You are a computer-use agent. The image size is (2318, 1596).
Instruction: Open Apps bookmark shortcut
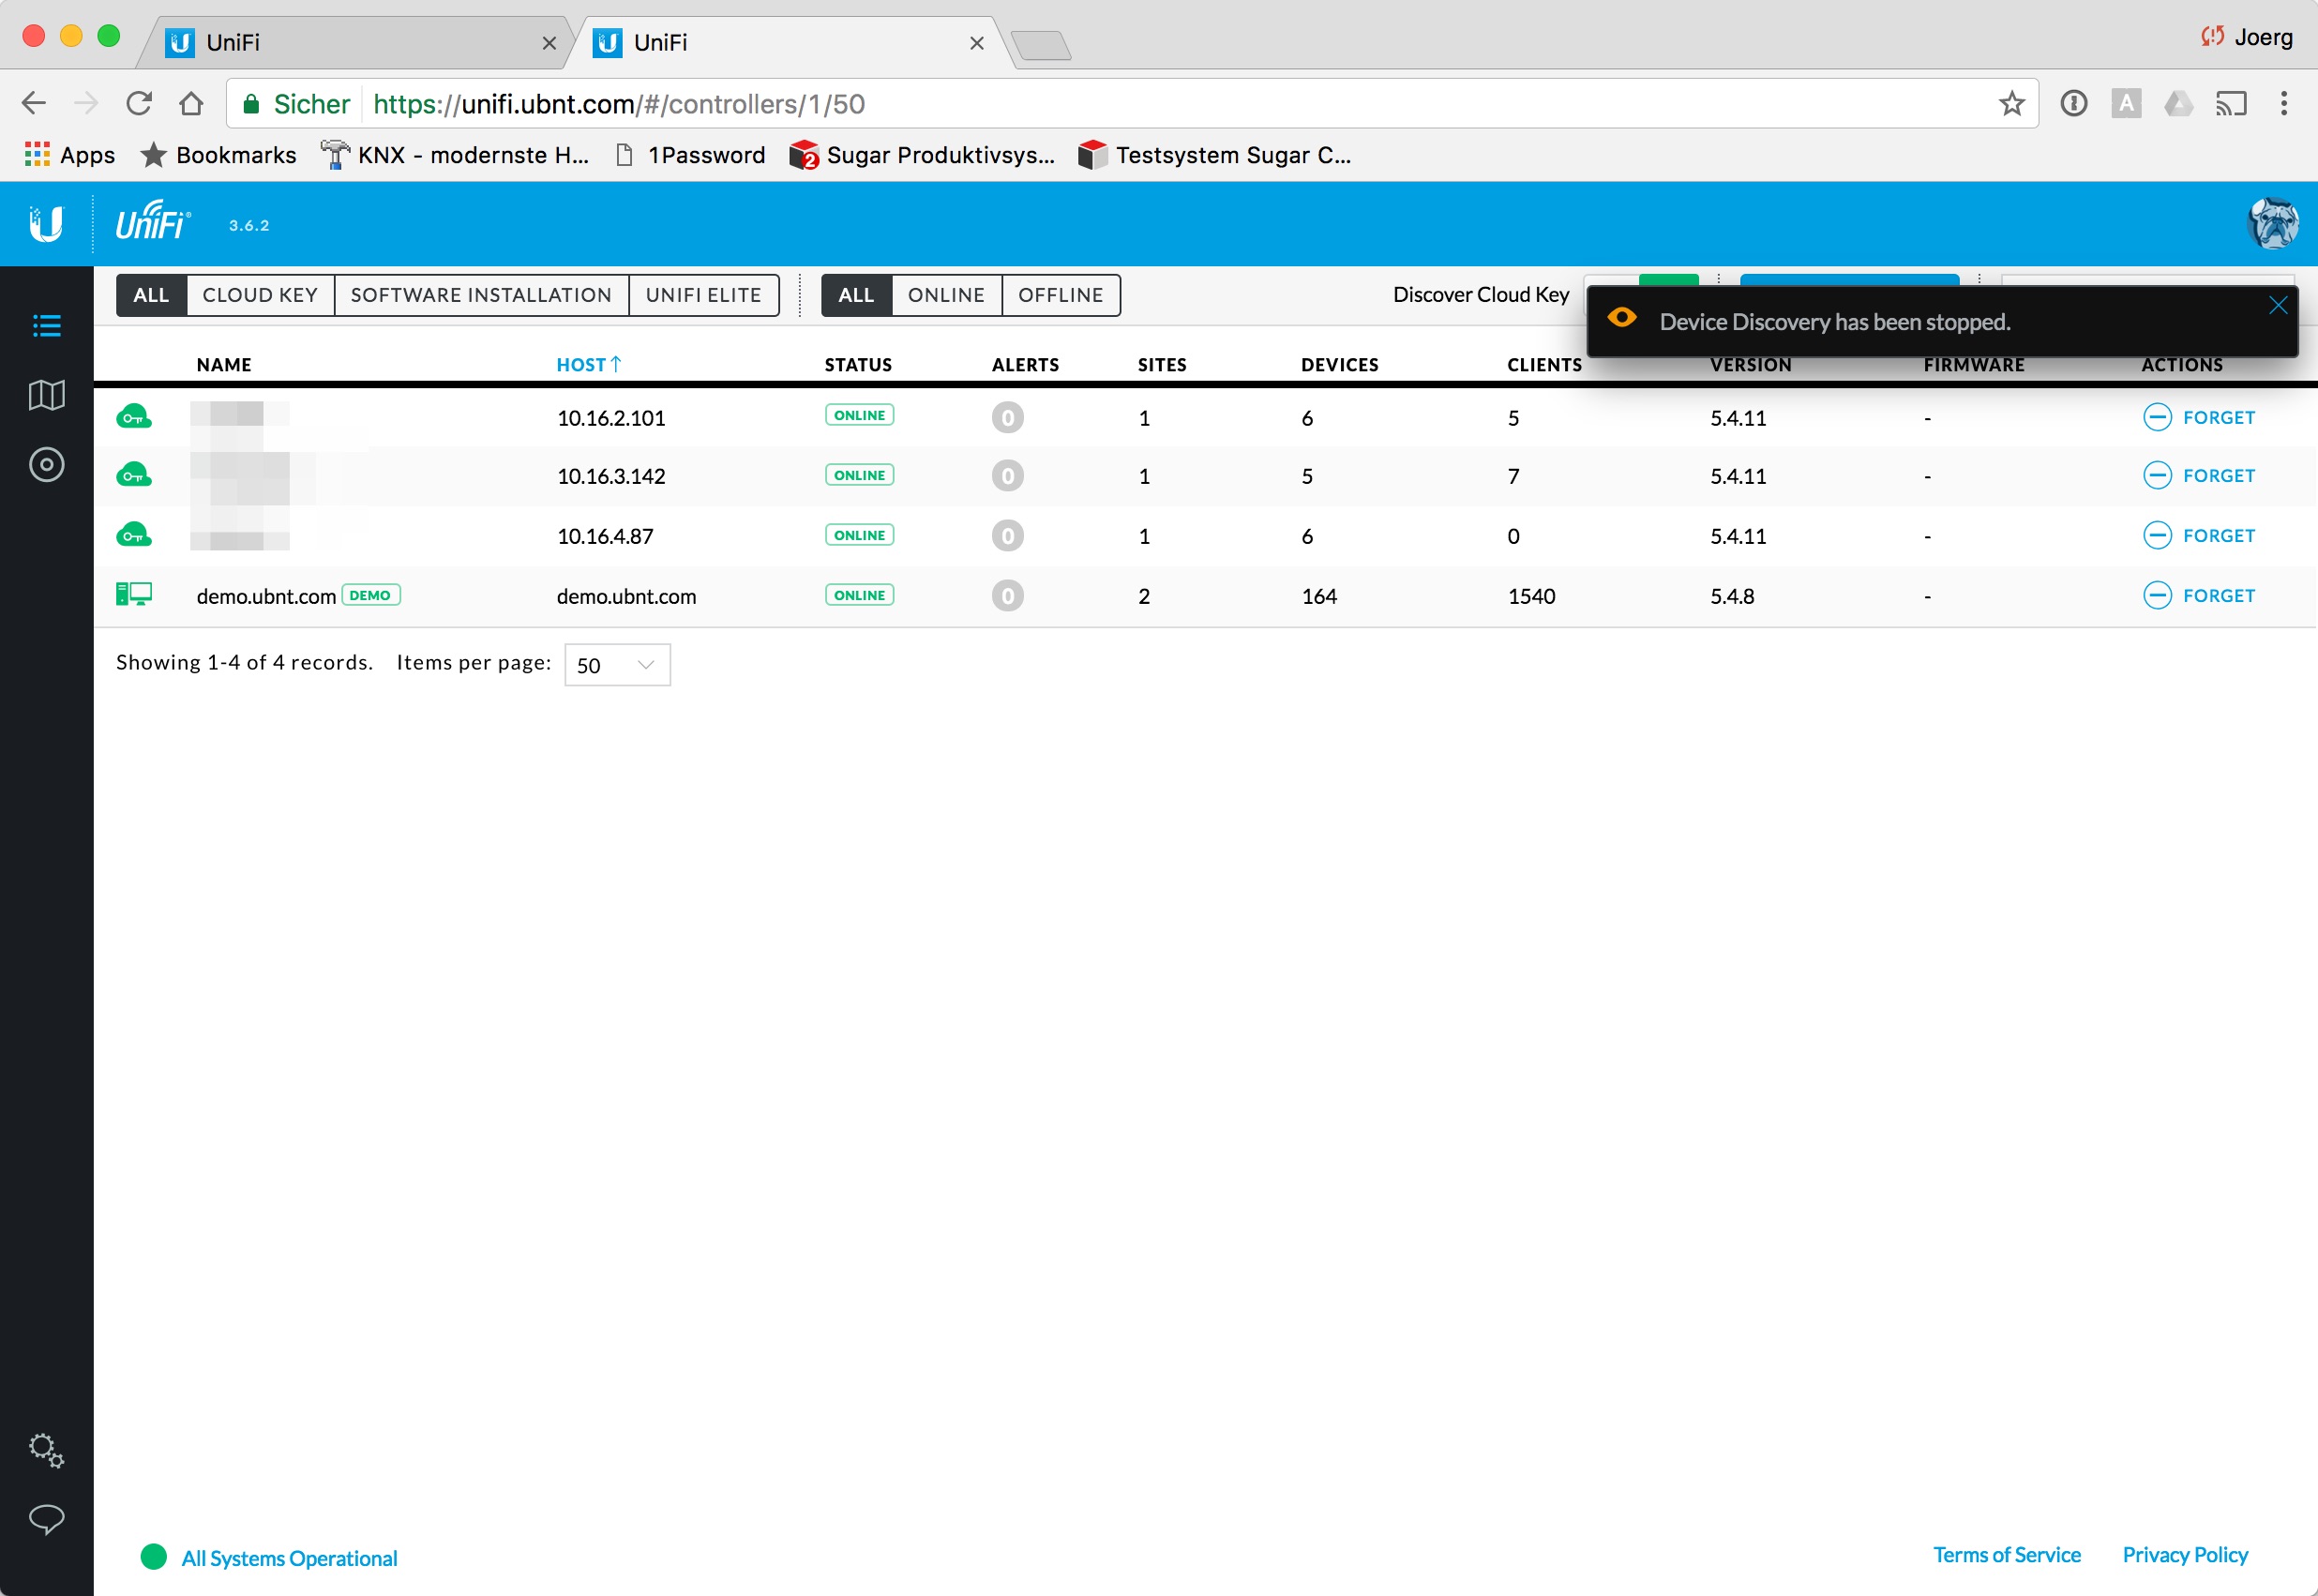tap(70, 155)
